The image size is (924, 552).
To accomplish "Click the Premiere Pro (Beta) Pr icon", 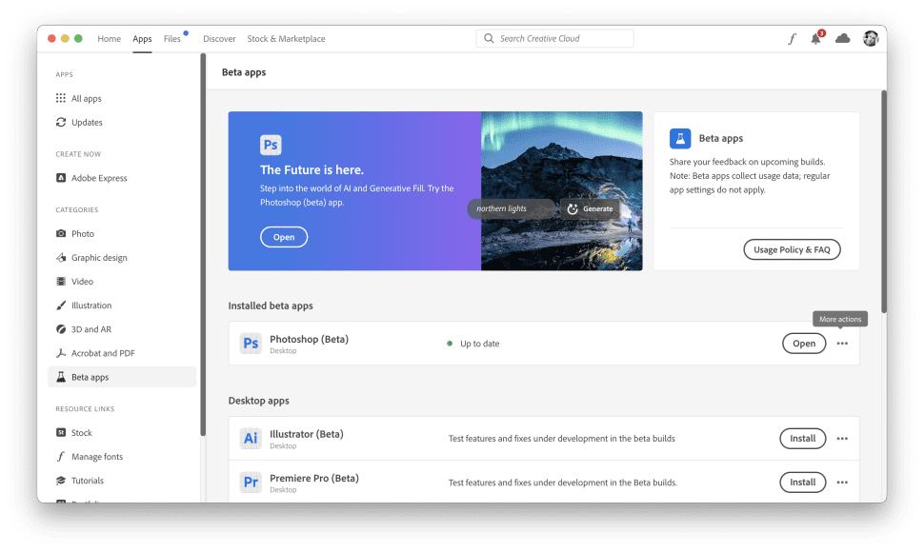I will coord(251,482).
